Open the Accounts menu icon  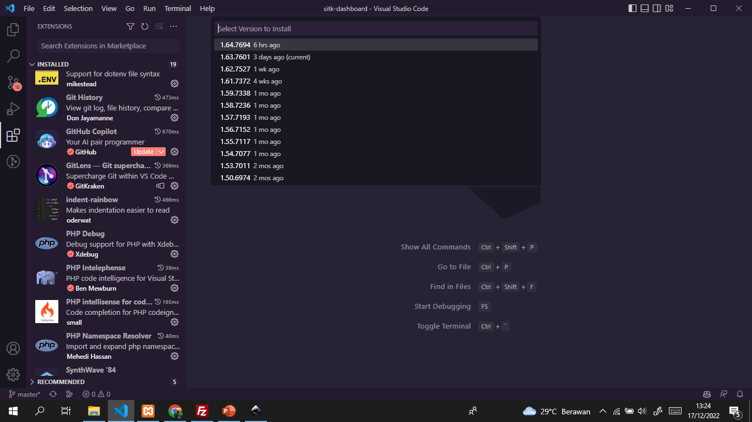[13, 348]
